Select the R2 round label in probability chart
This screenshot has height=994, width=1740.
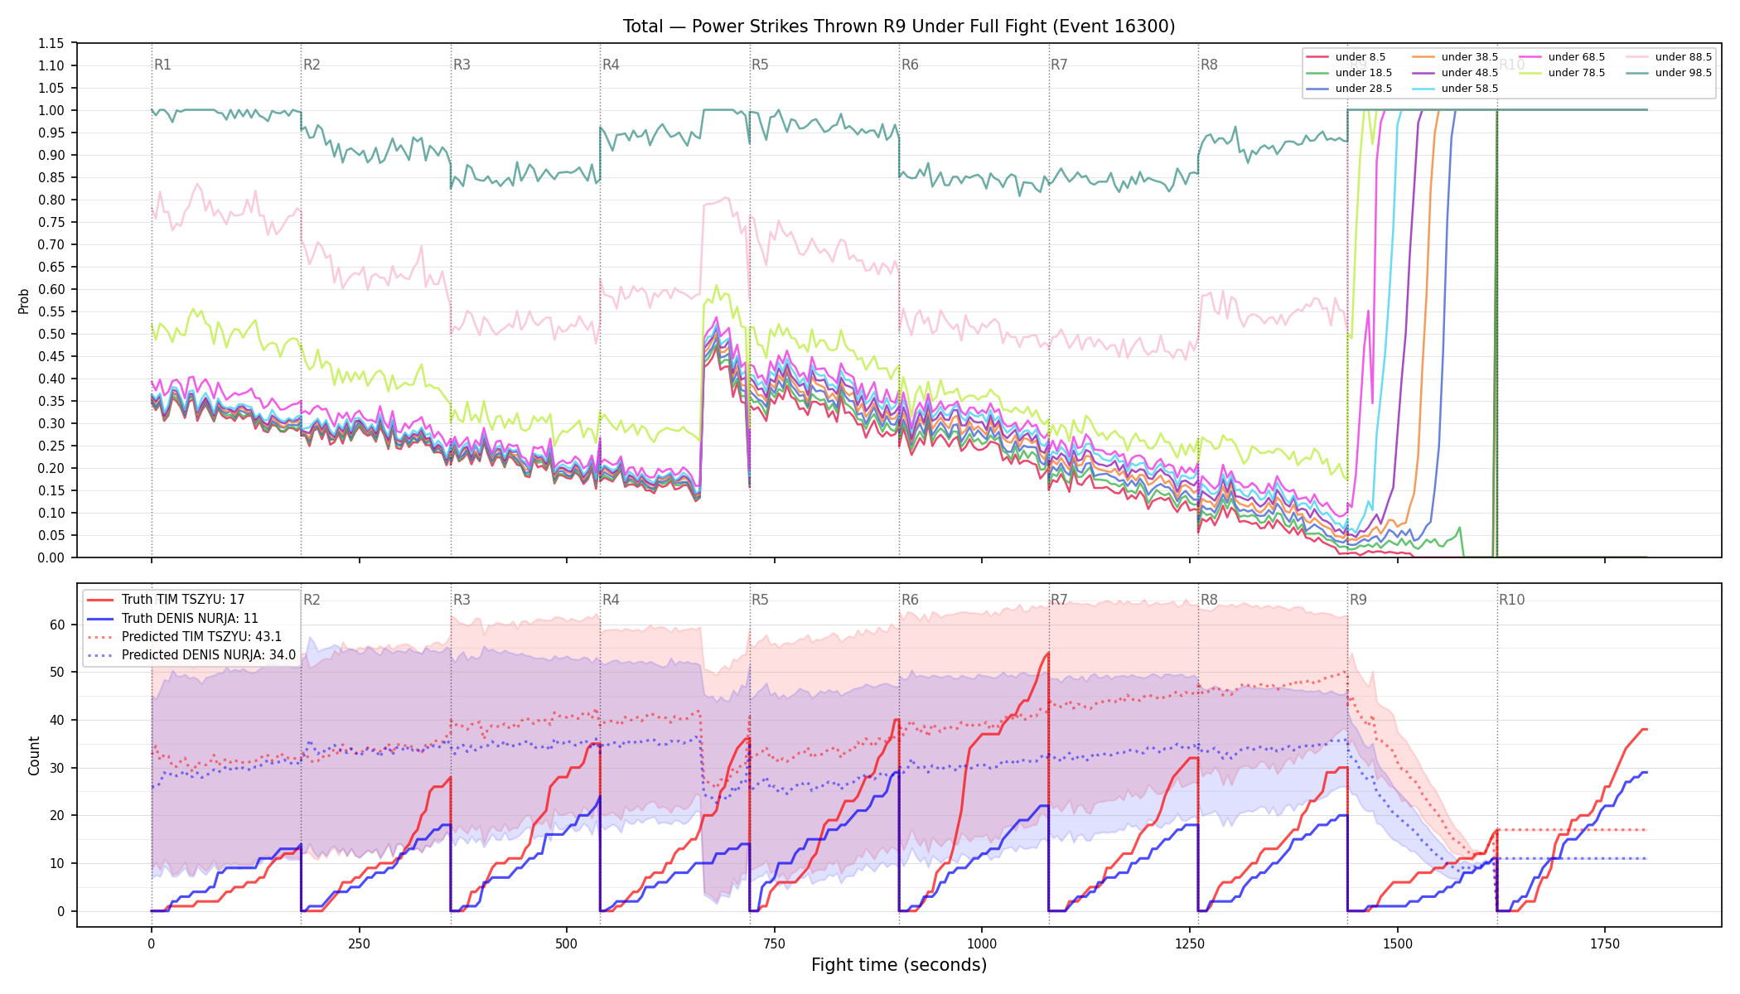pos(312,65)
